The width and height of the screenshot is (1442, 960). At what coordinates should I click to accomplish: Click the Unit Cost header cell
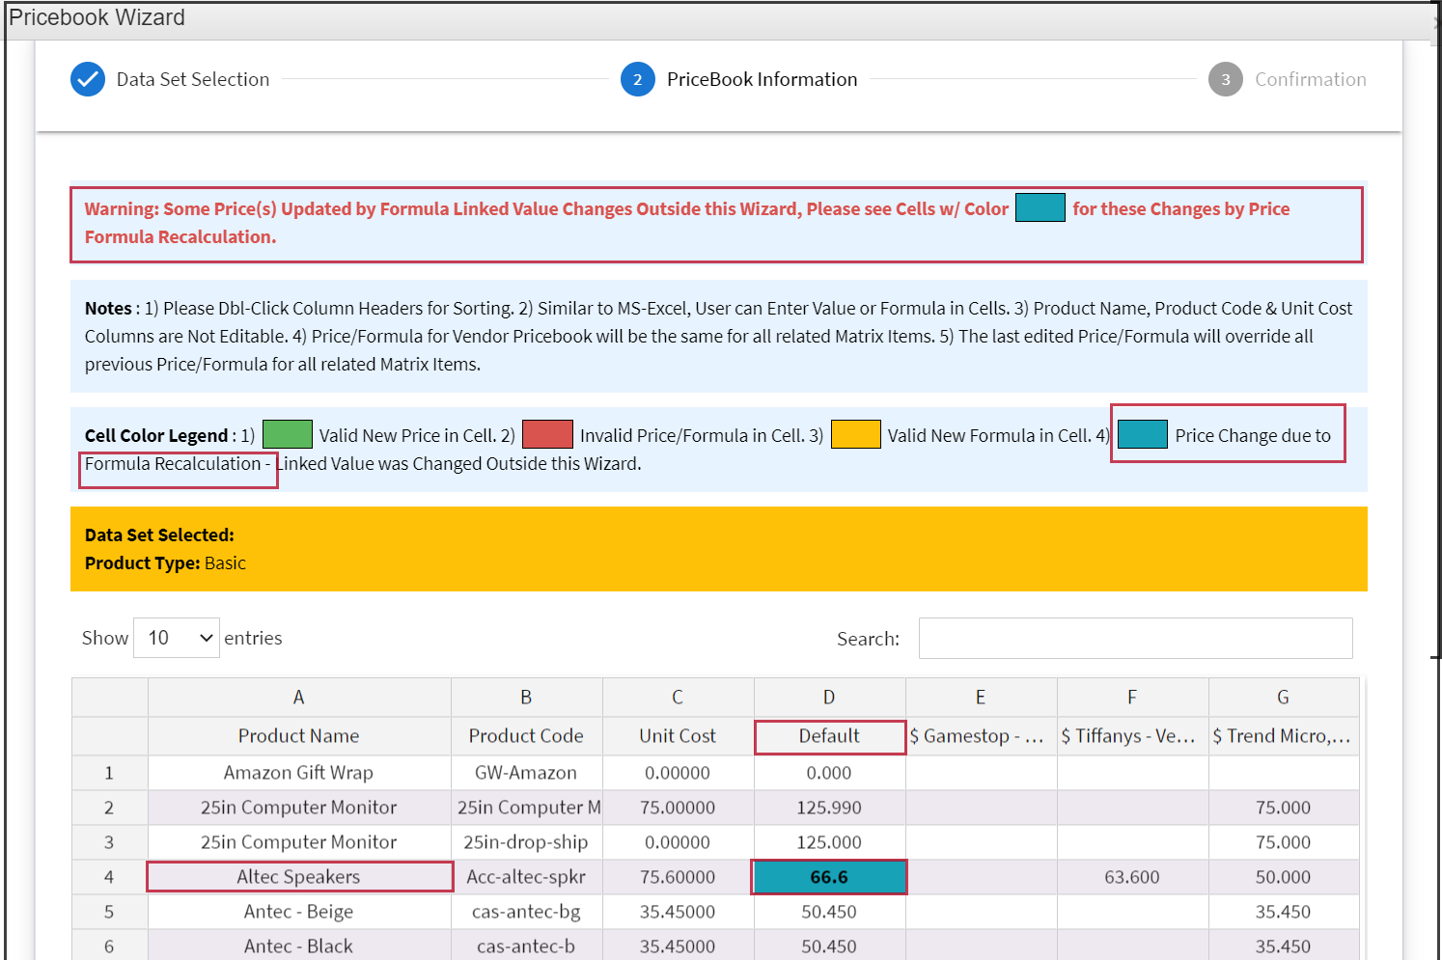pyautogui.click(x=678, y=736)
